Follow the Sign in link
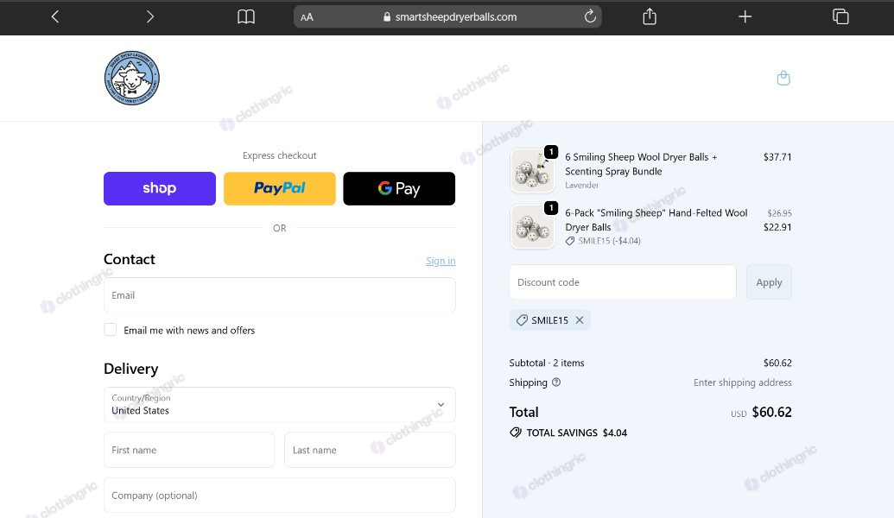 click(x=441, y=261)
